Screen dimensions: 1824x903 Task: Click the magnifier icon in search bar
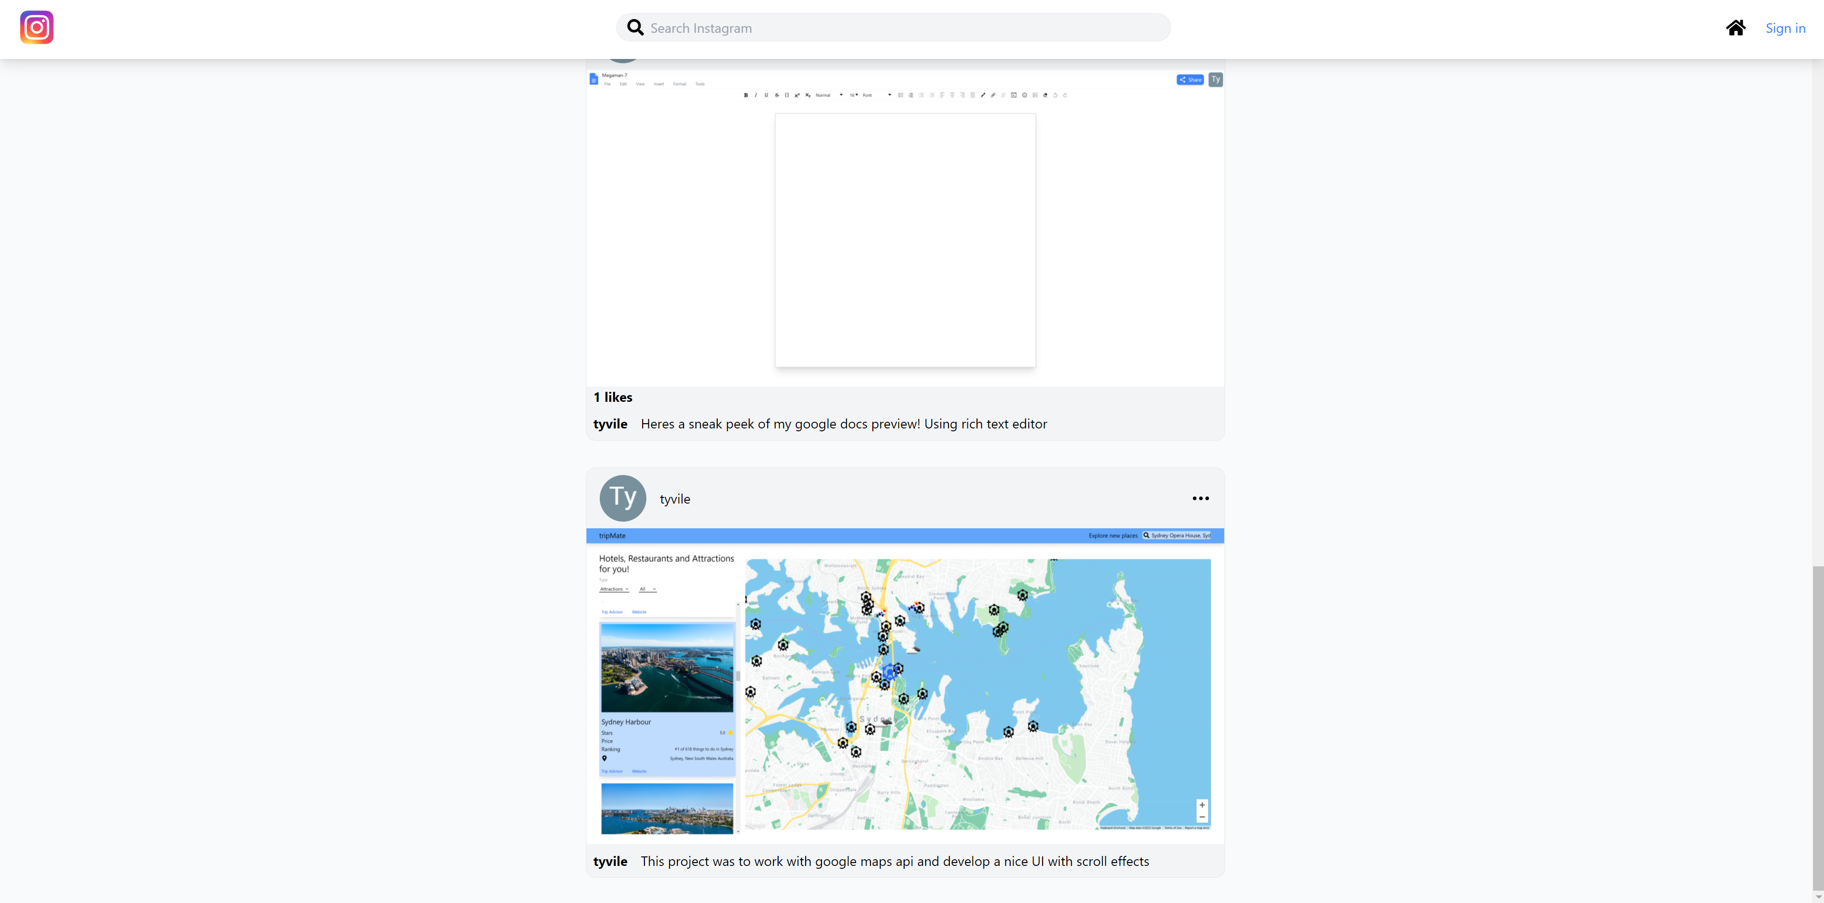pyautogui.click(x=635, y=28)
